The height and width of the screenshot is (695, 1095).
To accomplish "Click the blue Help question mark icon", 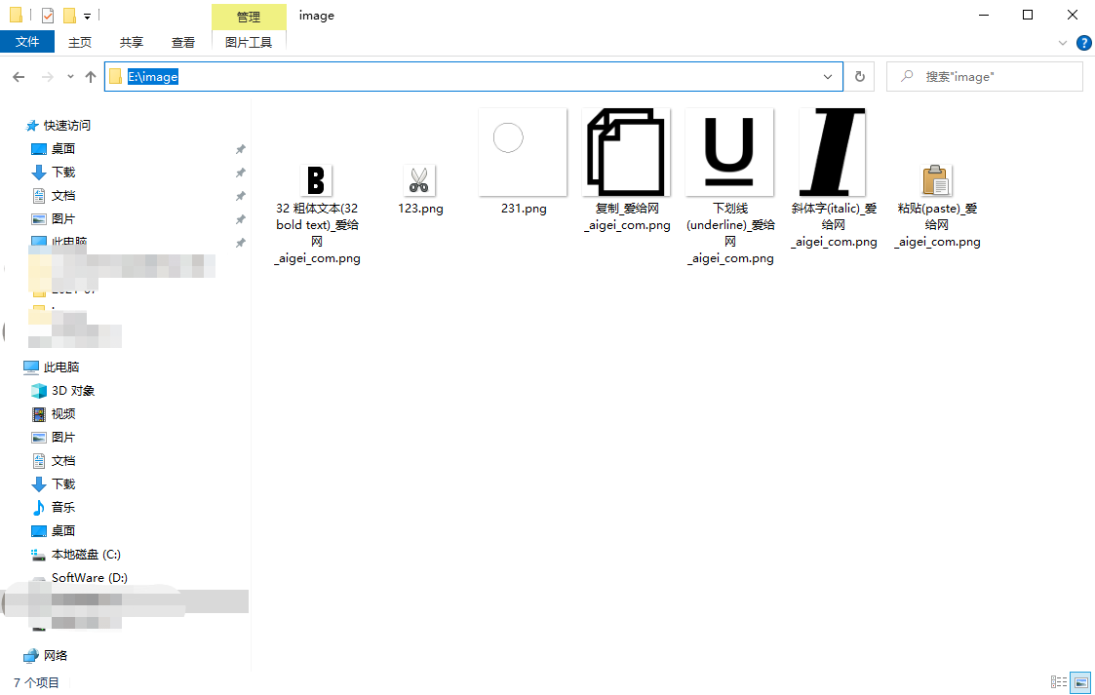I will (x=1084, y=43).
